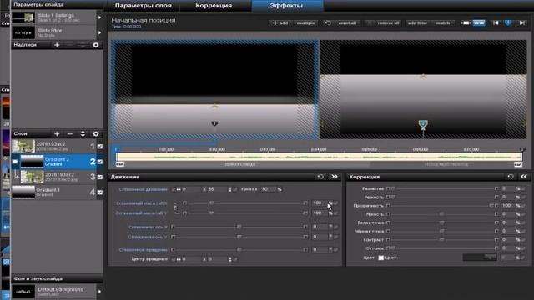Click the add time button
Viewport: 534px width, 300px height.
tap(417, 22)
